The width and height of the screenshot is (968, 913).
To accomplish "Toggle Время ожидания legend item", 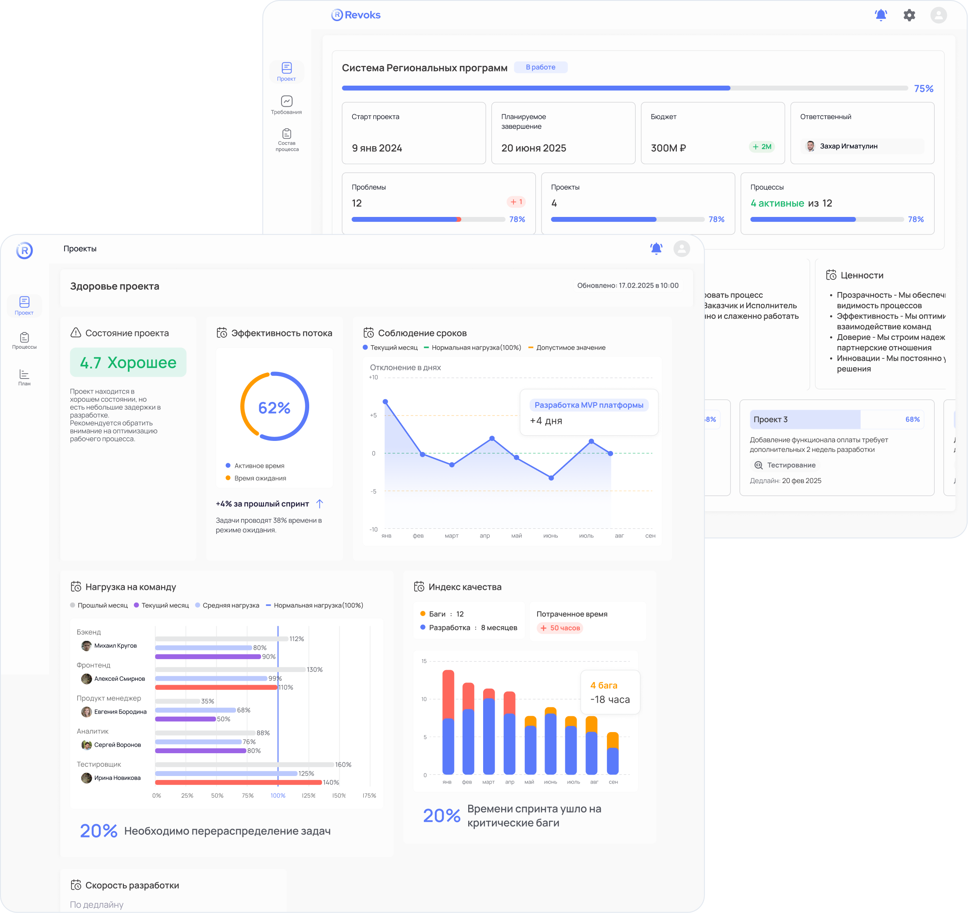I will click(256, 478).
